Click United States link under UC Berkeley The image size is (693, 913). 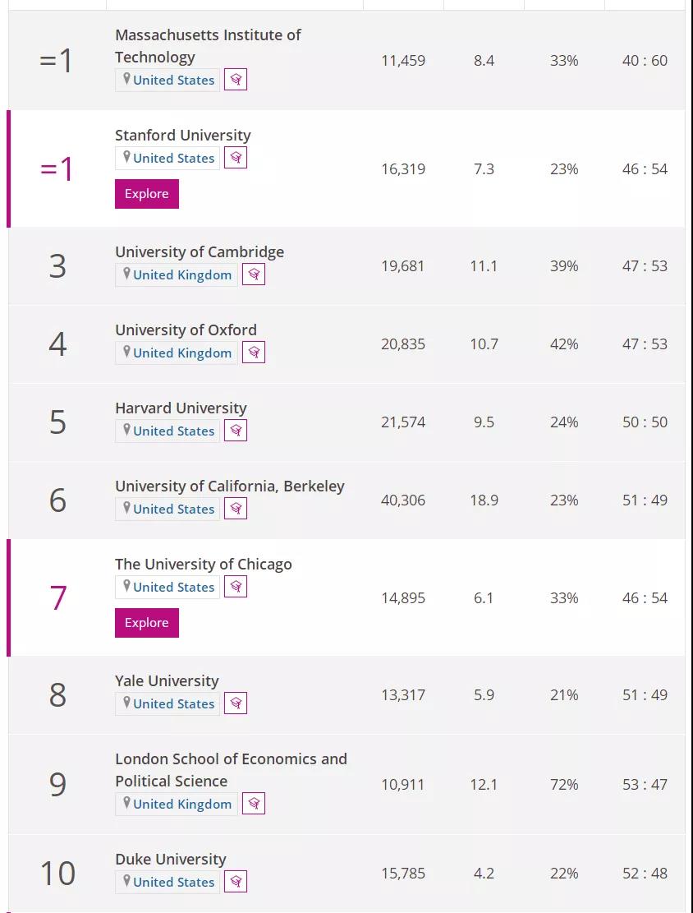click(174, 509)
